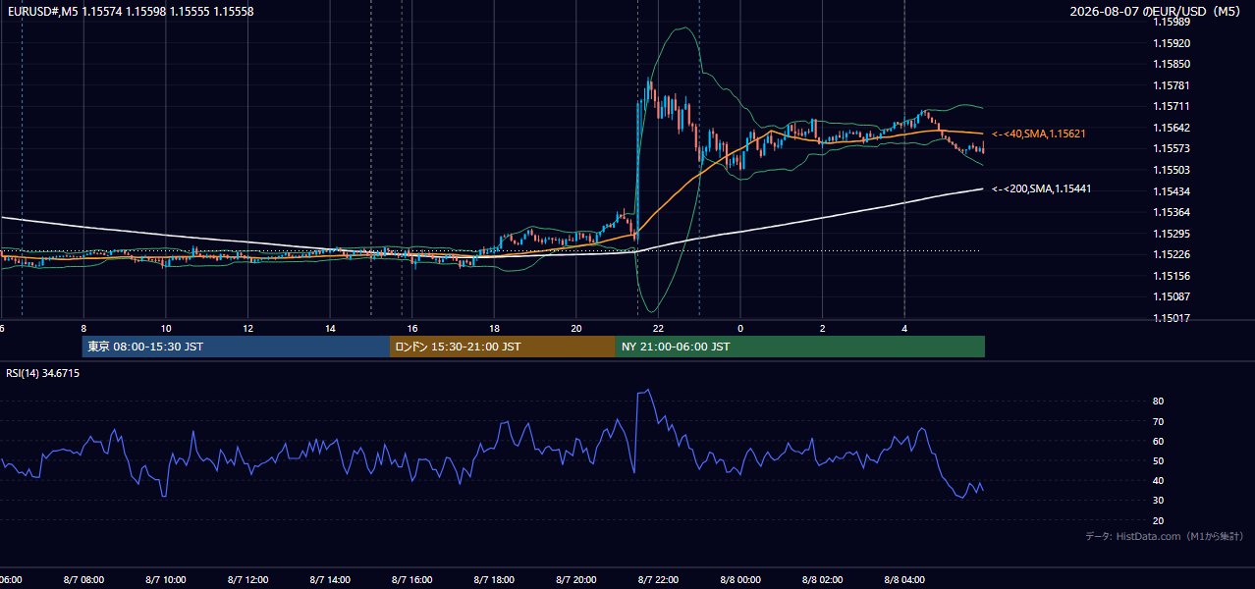Open the HistData.com data source credit
The width and height of the screenshot is (1255, 589).
coord(1165,536)
